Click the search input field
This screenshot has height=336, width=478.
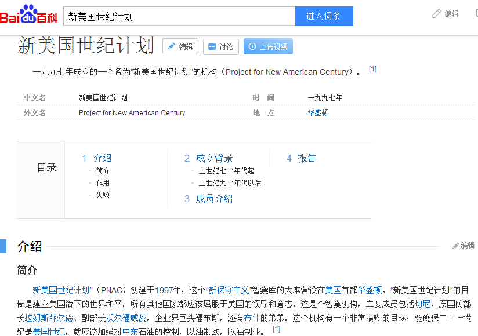[179, 16]
